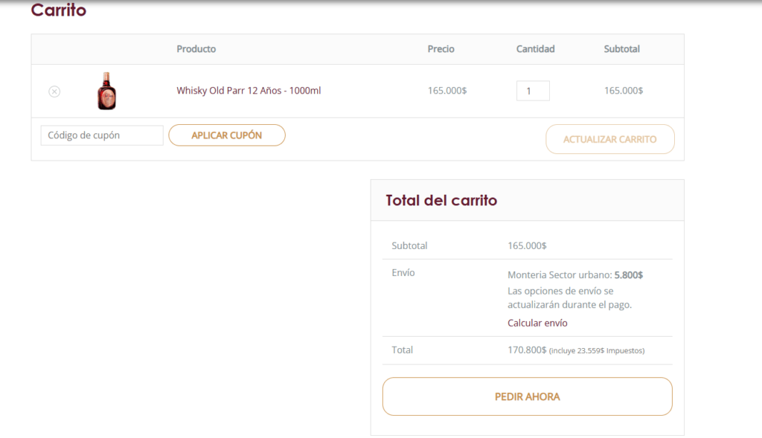Viewport: 762px width, 438px height.
Task: Select the Monteria Sector urbano 5.800$ shipping text
Action: pyautogui.click(x=575, y=275)
